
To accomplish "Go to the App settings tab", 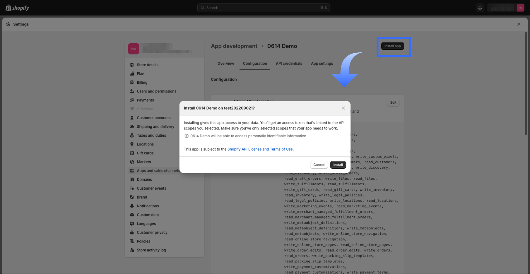I will [x=322, y=64].
